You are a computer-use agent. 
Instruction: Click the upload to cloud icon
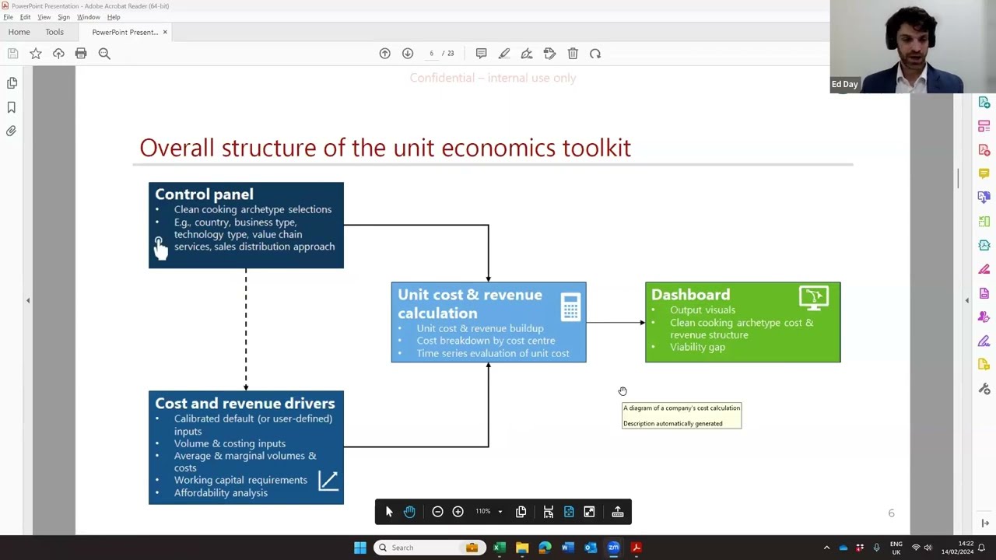tap(58, 54)
